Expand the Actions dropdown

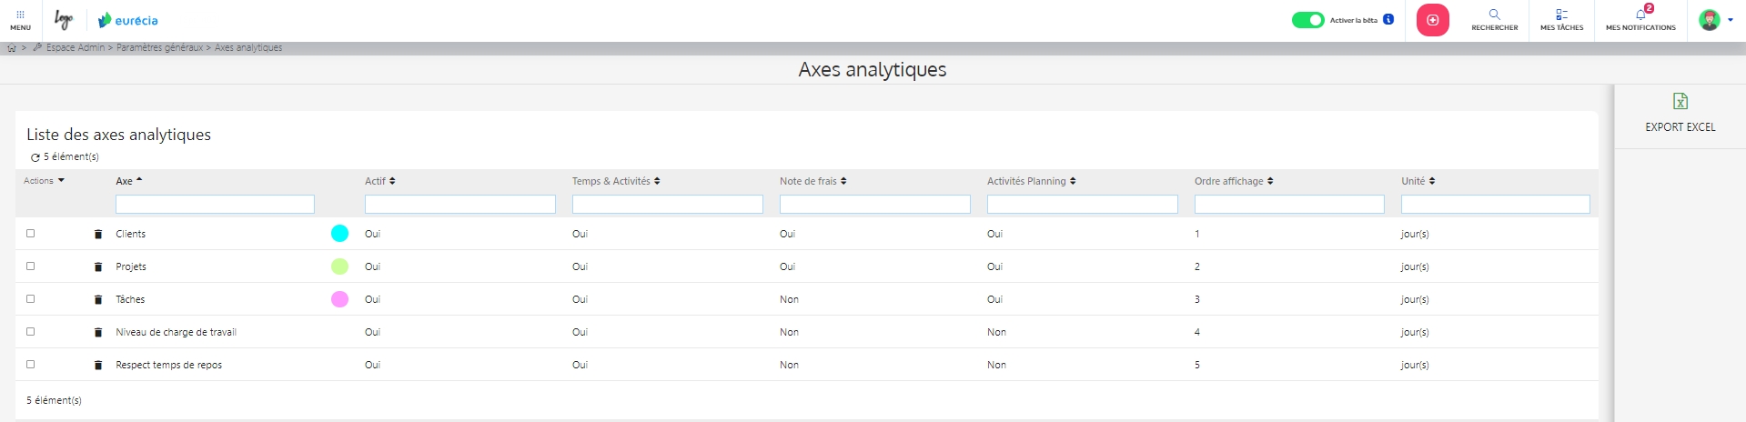(x=44, y=181)
